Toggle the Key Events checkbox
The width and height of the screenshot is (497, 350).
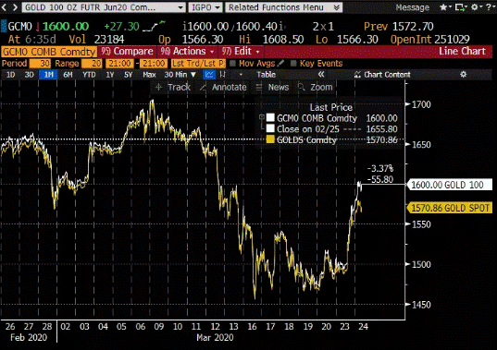pos(293,63)
